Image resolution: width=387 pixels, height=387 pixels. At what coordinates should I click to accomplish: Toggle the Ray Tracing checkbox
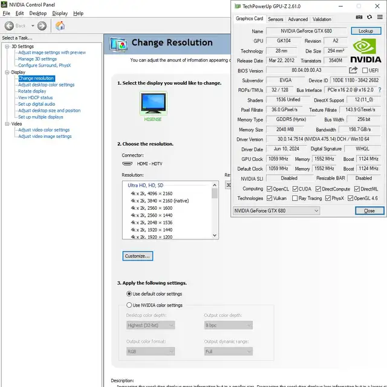294,198
